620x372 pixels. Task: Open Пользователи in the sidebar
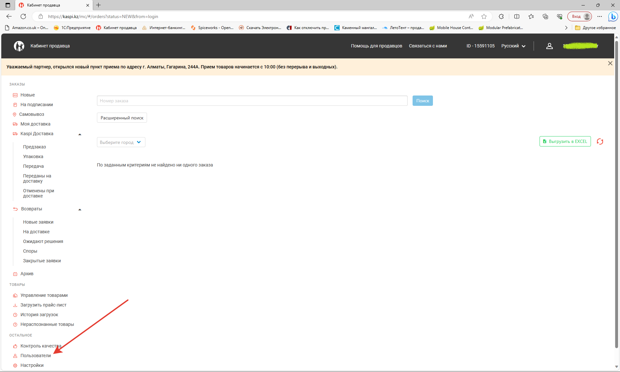(x=36, y=356)
